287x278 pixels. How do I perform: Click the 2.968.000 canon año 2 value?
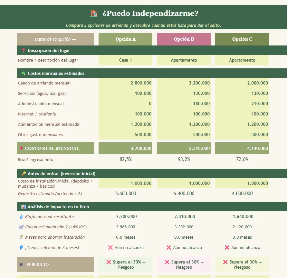(x=126, y=227)
